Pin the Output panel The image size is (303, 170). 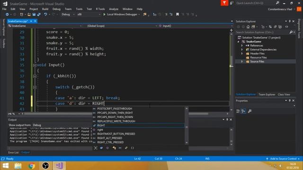[227, 119]
